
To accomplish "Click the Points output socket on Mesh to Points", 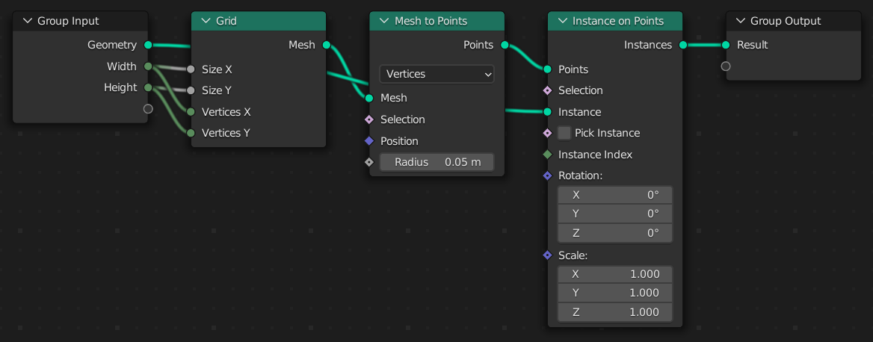I will pos(505,45).
